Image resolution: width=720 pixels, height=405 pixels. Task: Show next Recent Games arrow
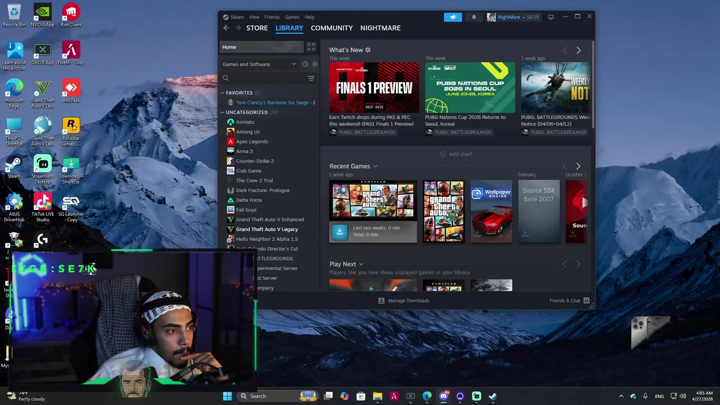click(578, 166)
